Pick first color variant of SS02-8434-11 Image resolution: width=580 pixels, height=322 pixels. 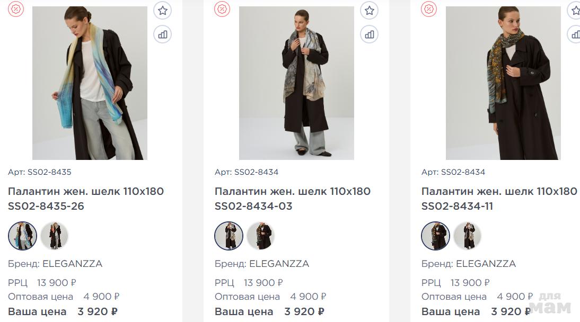436,236
